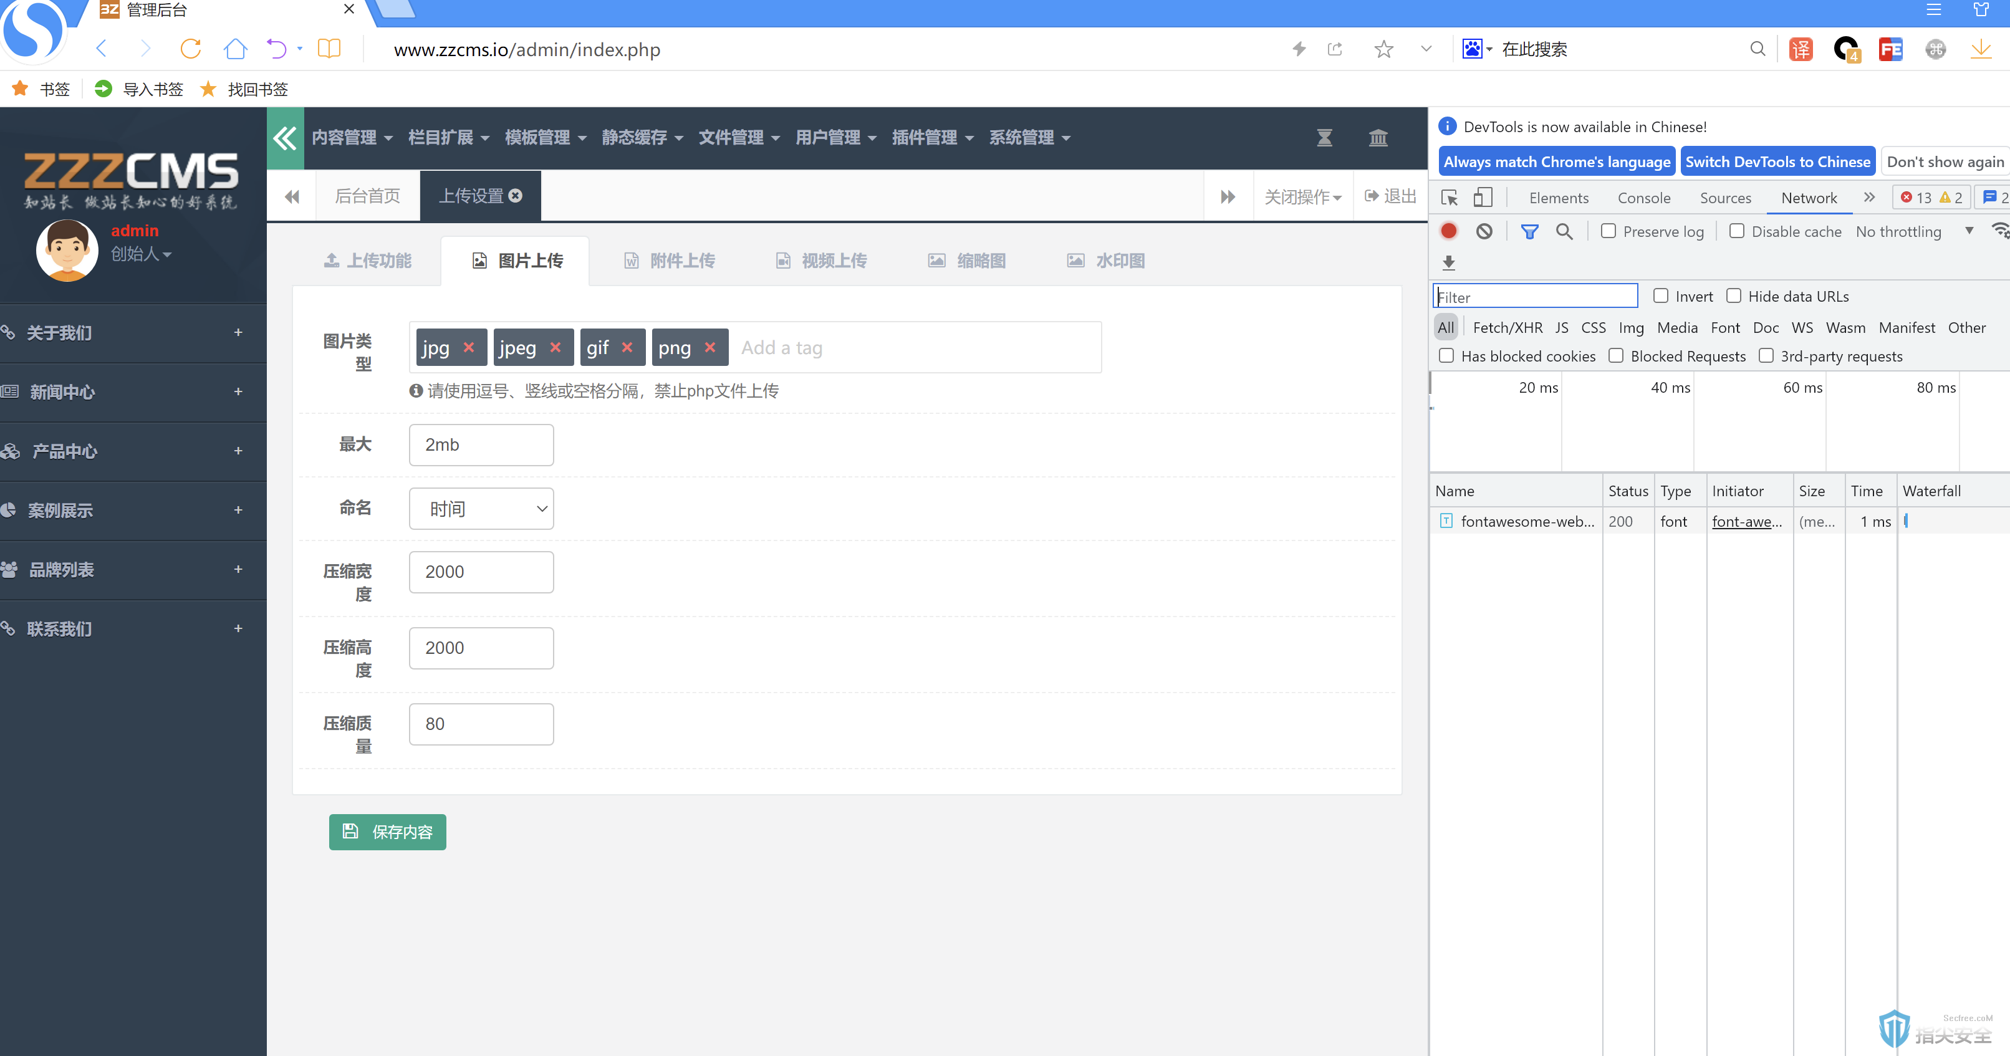Open 创始人 user dropdown
2010x1056 pixels.
pos(142,254)
